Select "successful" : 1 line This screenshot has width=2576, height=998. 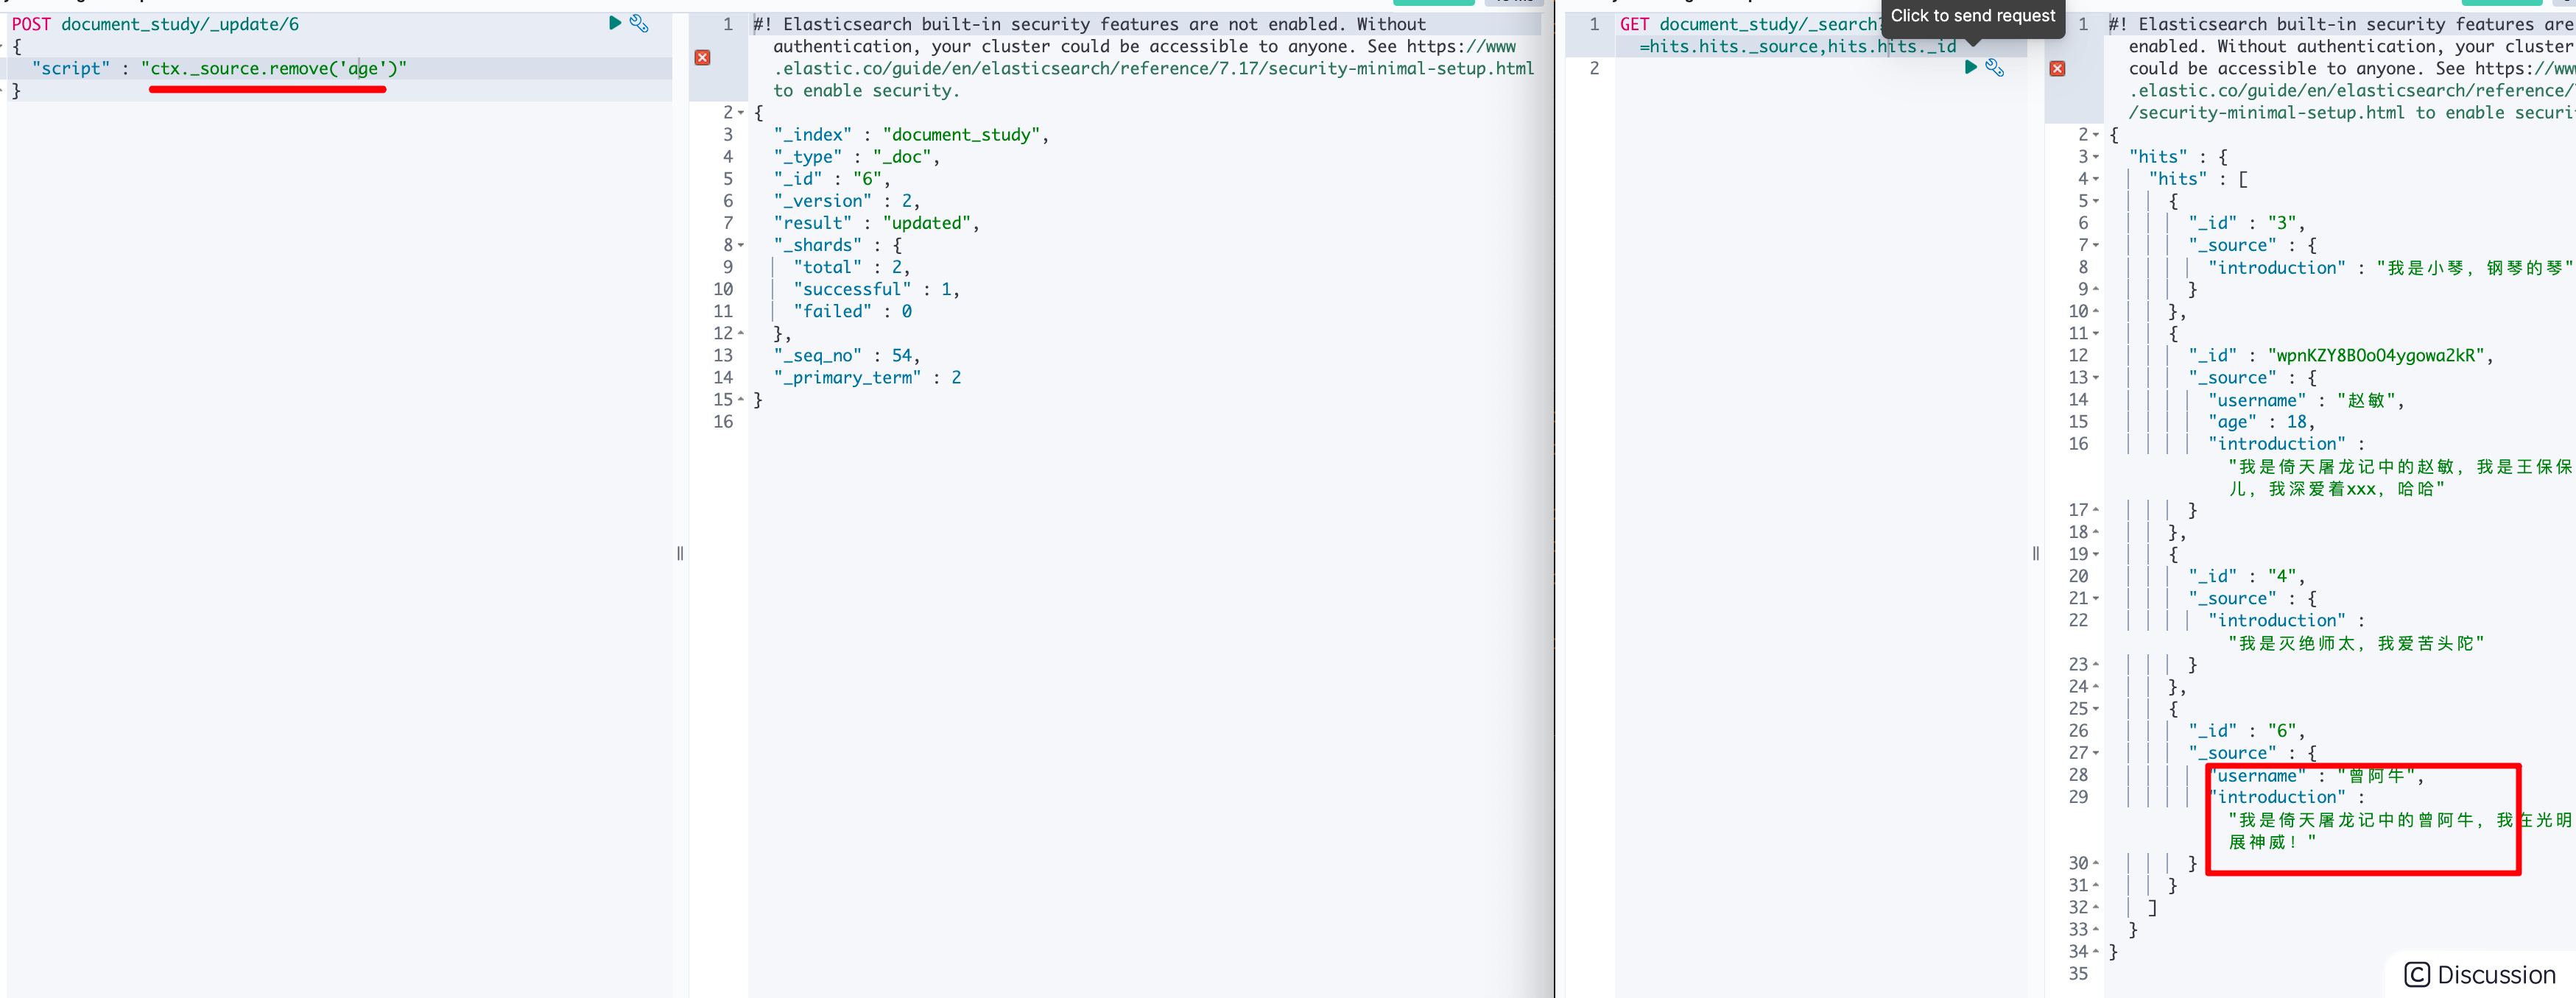pos(876,290)
